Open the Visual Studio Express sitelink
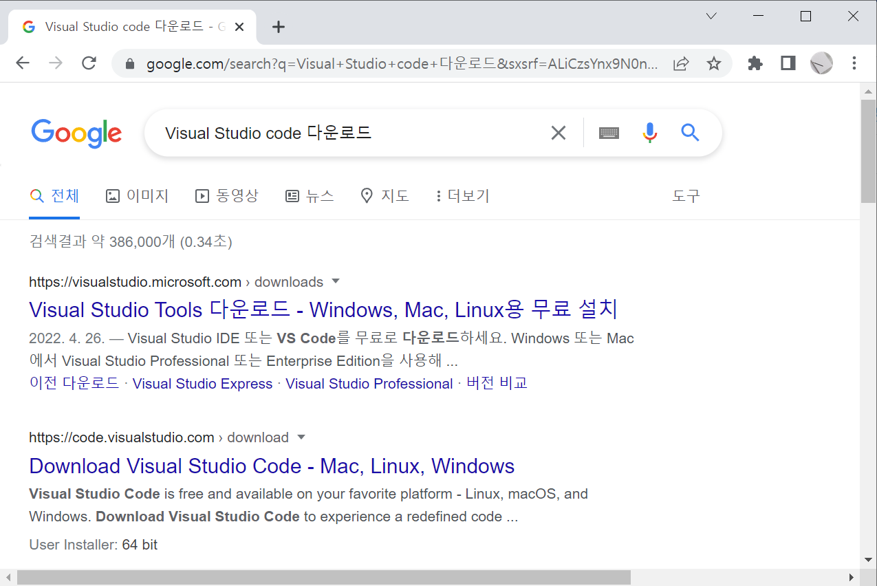This screenshot has width=877, height=586. pyautogui.click(x=202, y=384)
